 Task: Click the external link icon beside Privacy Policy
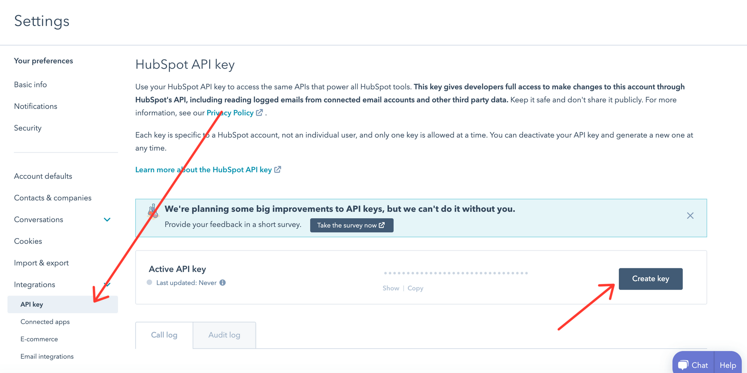pos(260,112)
